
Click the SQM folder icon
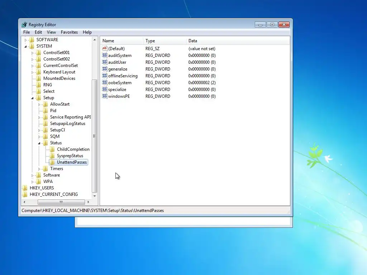click(46, 136)
